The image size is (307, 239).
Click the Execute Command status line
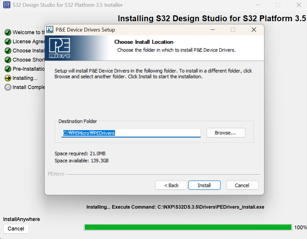click(x=175, y=207)
